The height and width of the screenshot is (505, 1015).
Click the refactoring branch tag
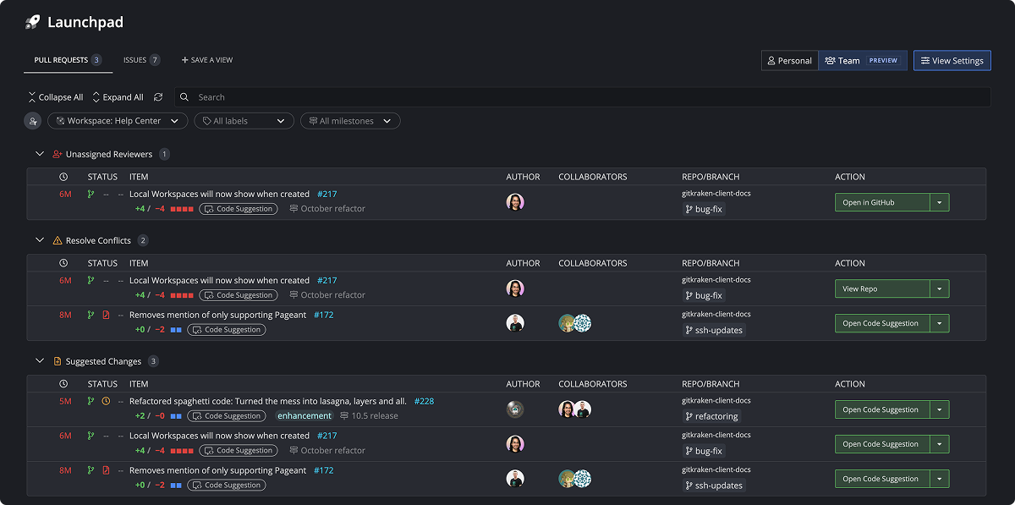[712, 416]
